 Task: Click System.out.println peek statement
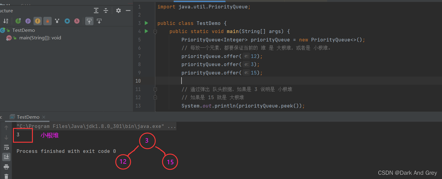[x=243, y=106]
